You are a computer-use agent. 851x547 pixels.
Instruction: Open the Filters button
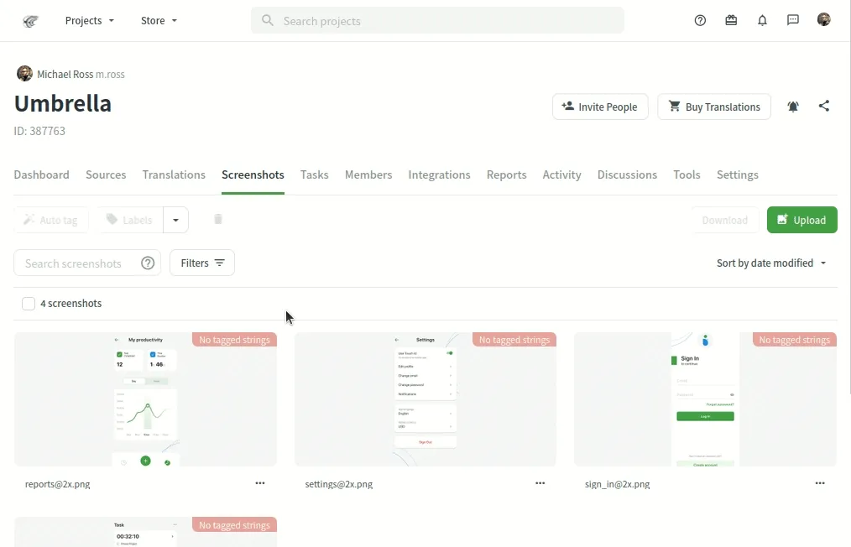(202, 263)
